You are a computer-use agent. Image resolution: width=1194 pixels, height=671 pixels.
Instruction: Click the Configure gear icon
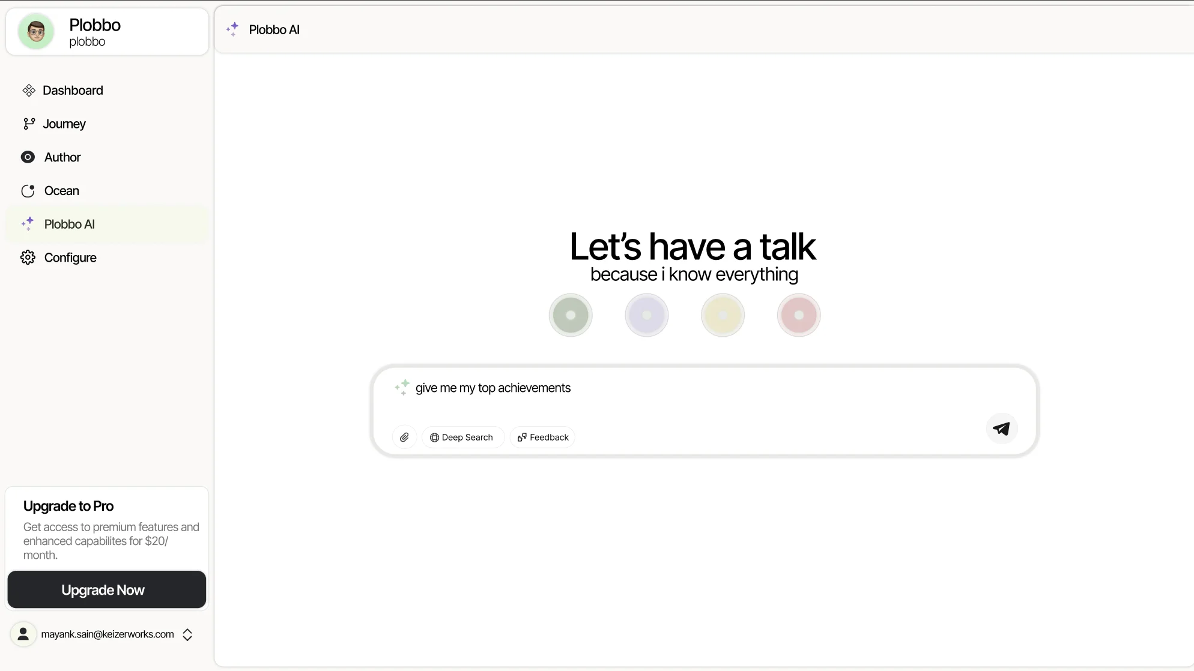(x=28, y=257)
